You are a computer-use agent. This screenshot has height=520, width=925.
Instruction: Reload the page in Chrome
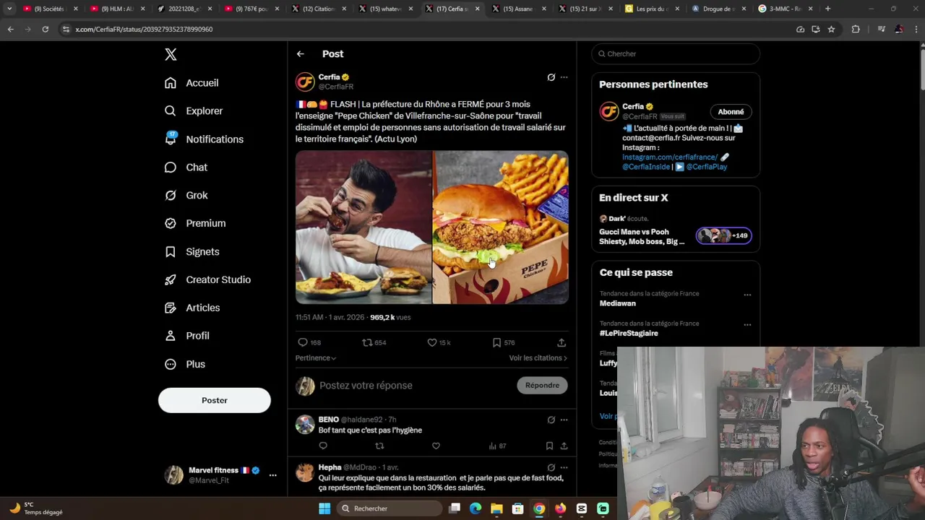point(45,30)
